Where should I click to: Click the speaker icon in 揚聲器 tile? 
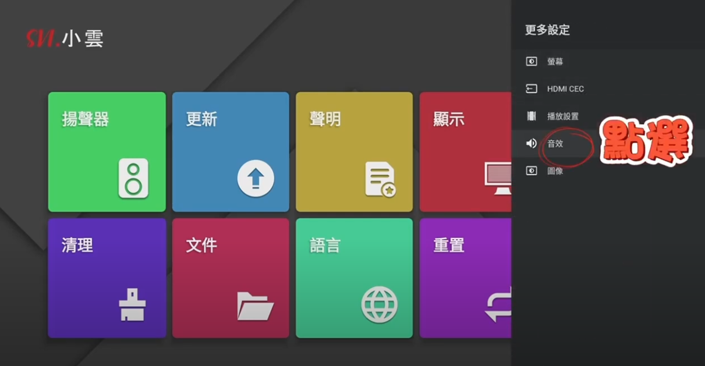(133, 178)
